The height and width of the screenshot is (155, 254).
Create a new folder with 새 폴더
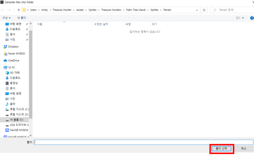click(x=21, y=18)
